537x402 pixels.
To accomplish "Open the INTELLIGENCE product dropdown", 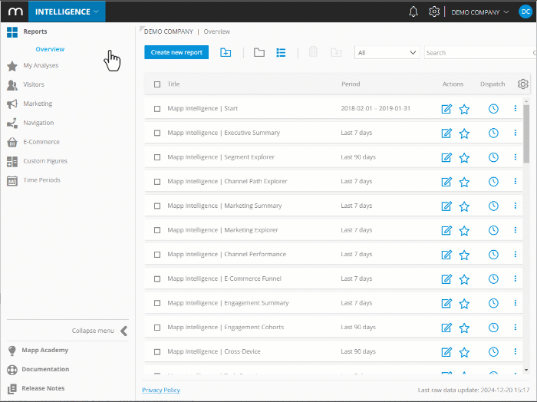I will pyautogui.click(x=67, y=12).
